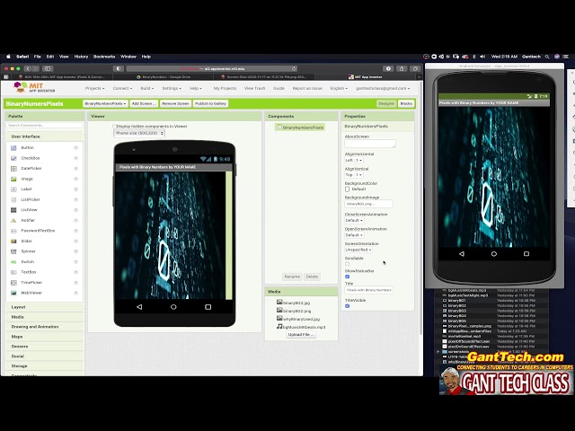Open Phone size dropdown in Viewer
575x431 pixels.
[139, 133]
